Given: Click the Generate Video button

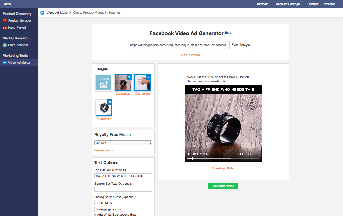Looking at the screenshot, I should 223,186.
